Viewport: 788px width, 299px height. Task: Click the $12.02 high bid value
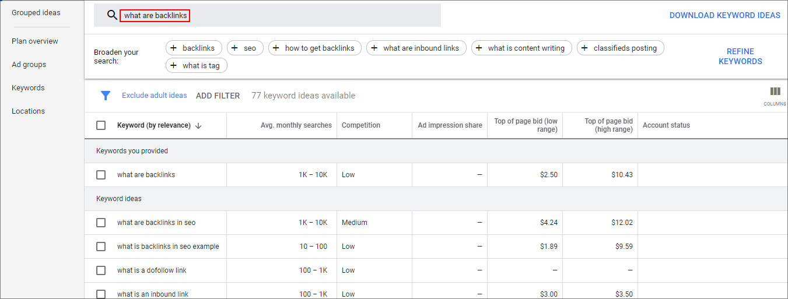[x=624, y=223]
